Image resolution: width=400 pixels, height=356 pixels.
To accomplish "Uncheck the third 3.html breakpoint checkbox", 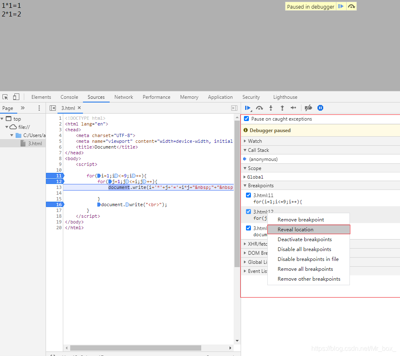I will [248, 228].
